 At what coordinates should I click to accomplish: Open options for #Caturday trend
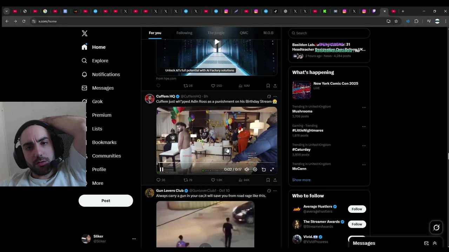[364, 146]
